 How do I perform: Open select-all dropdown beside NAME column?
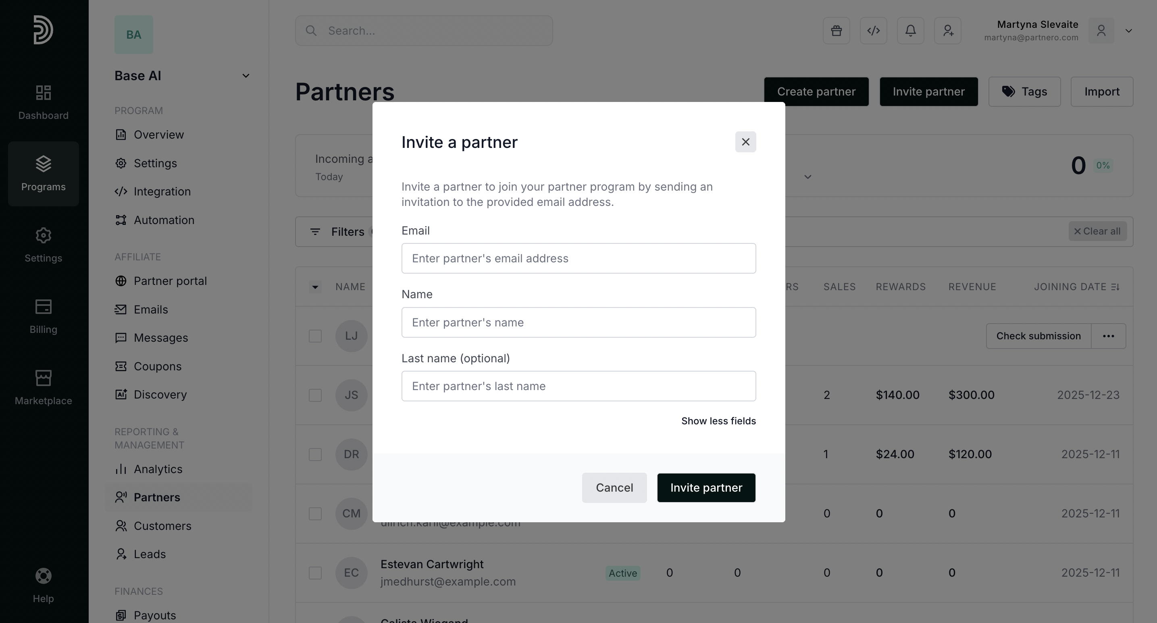pyautogui.click(x=315, y=287)
